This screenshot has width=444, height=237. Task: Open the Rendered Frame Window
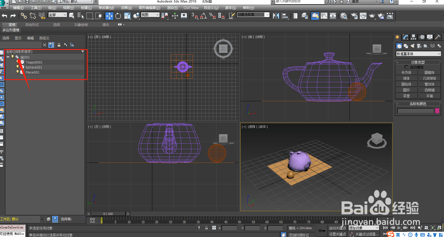pos(363,16)
